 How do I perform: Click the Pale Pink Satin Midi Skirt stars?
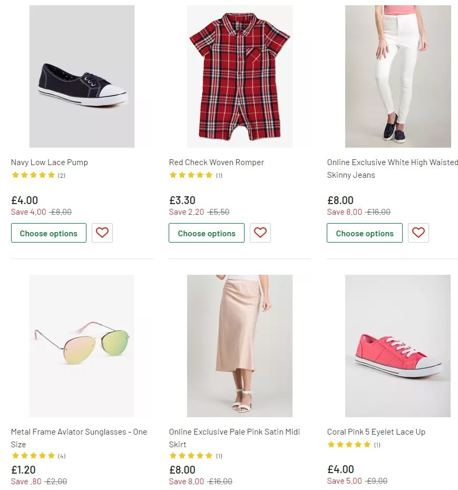coord(191,455)
